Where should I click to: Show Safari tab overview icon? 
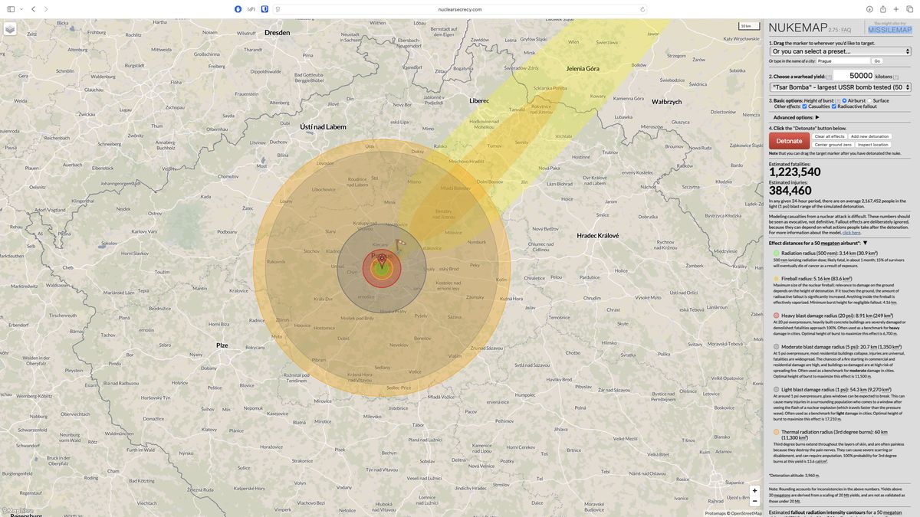click(909, 9)
